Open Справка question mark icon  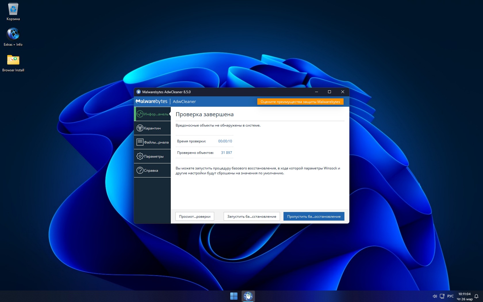(140, 170)
